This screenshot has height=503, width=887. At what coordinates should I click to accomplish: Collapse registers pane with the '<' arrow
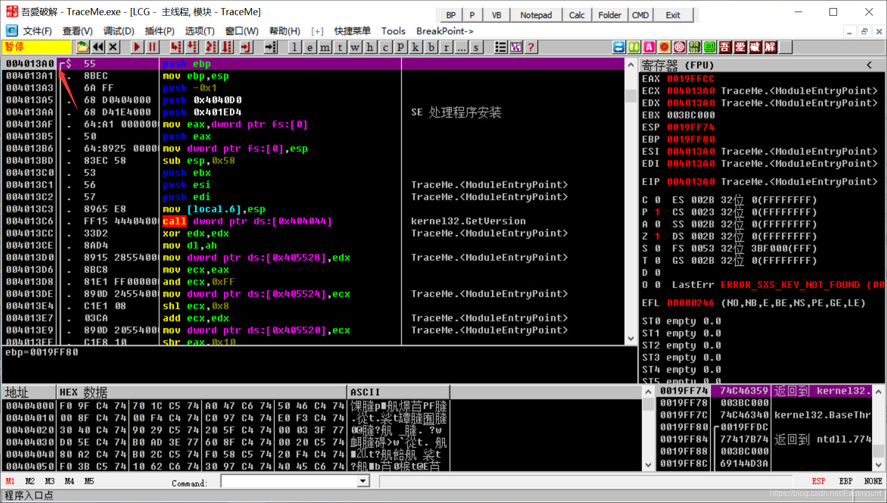point(869,65)
